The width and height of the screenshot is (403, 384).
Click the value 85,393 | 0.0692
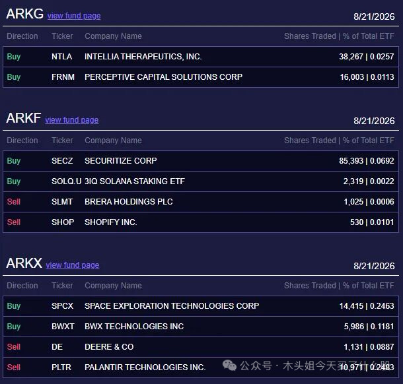367,161
